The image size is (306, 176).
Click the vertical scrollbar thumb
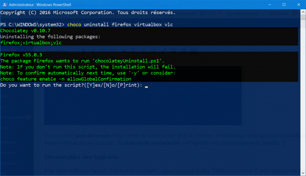click(x=303, y=17)
